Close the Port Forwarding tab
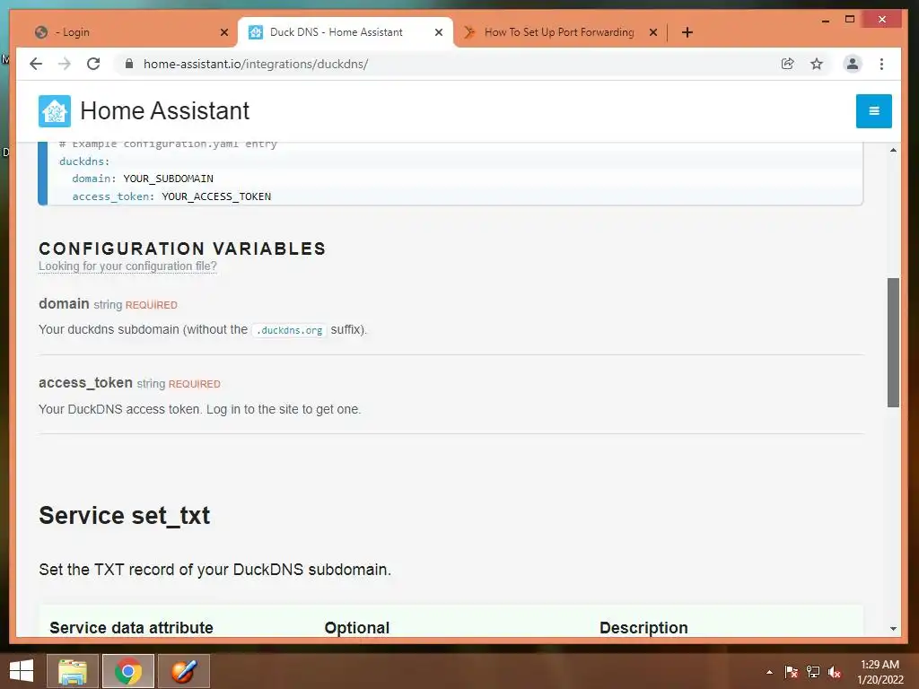 coord(653,32)
